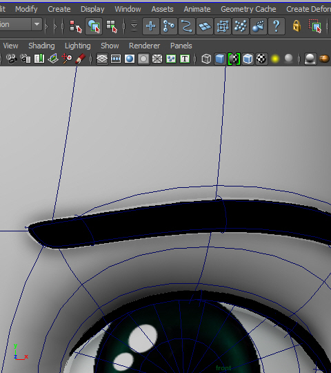Toggle the Gate Mask icon
331x373 pixels.
click(143, 59)
